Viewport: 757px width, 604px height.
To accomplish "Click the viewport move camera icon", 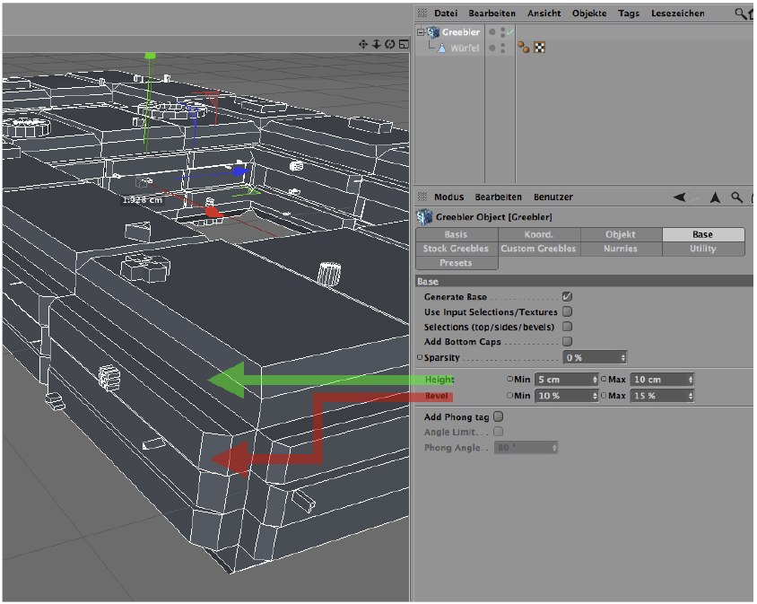I will tap(363, 44).
